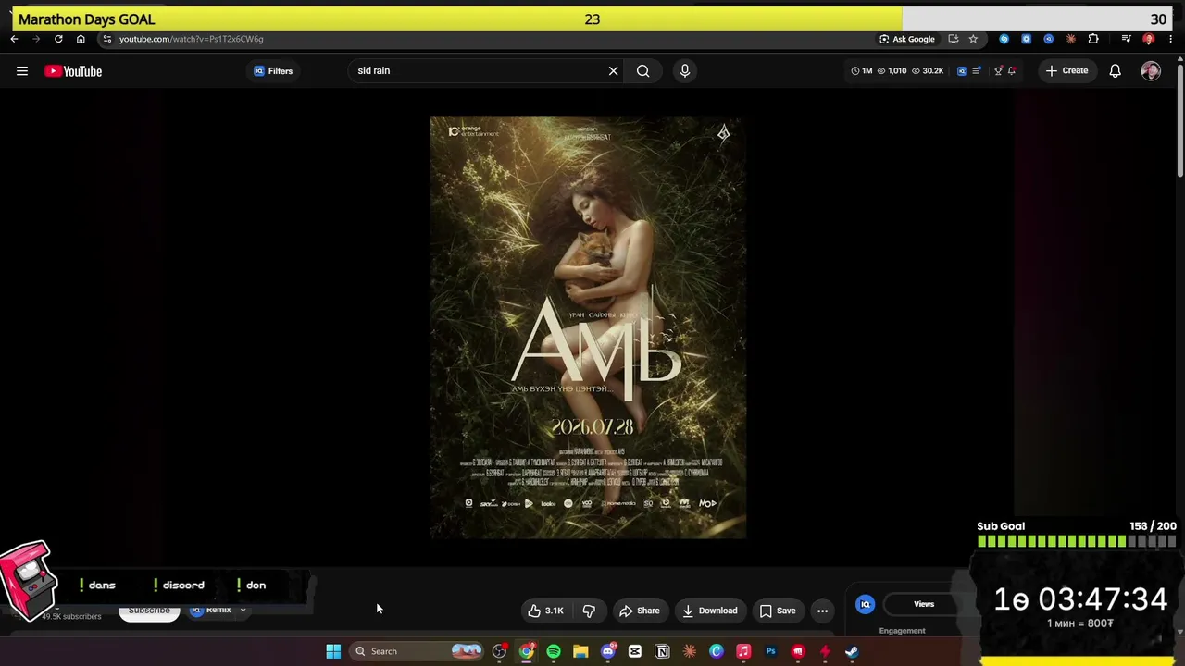Open the vidIQ browser extension
Screen dimensions: 1185x666
pyautogui.click(x=1049, y=39)
